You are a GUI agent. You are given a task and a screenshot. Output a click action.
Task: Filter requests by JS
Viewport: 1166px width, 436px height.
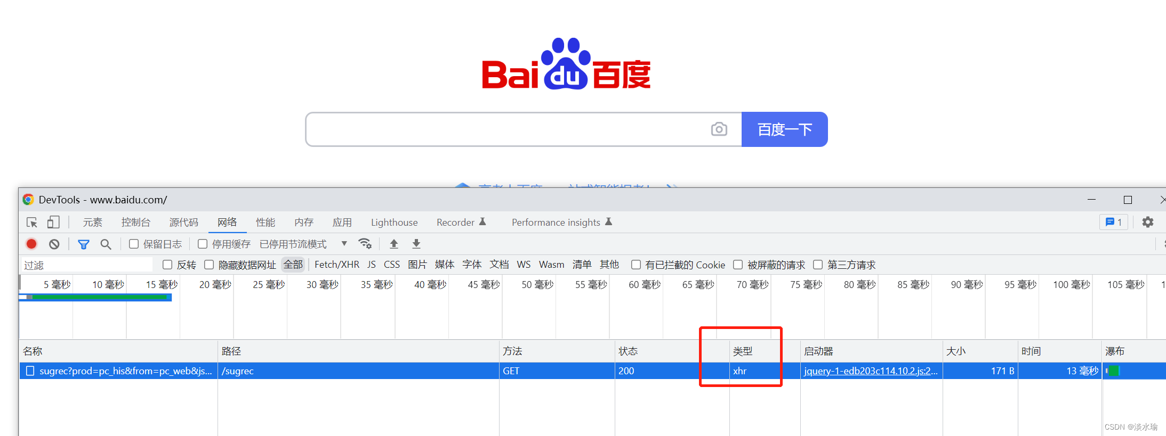(x=372, y=265)
